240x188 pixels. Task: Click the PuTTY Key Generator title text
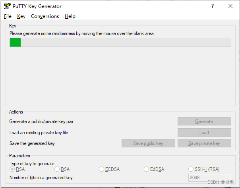[x=37, y=6]
